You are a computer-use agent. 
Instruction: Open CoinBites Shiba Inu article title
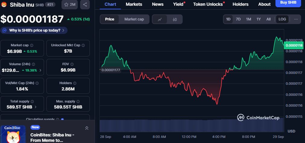[x=52, y=137]
